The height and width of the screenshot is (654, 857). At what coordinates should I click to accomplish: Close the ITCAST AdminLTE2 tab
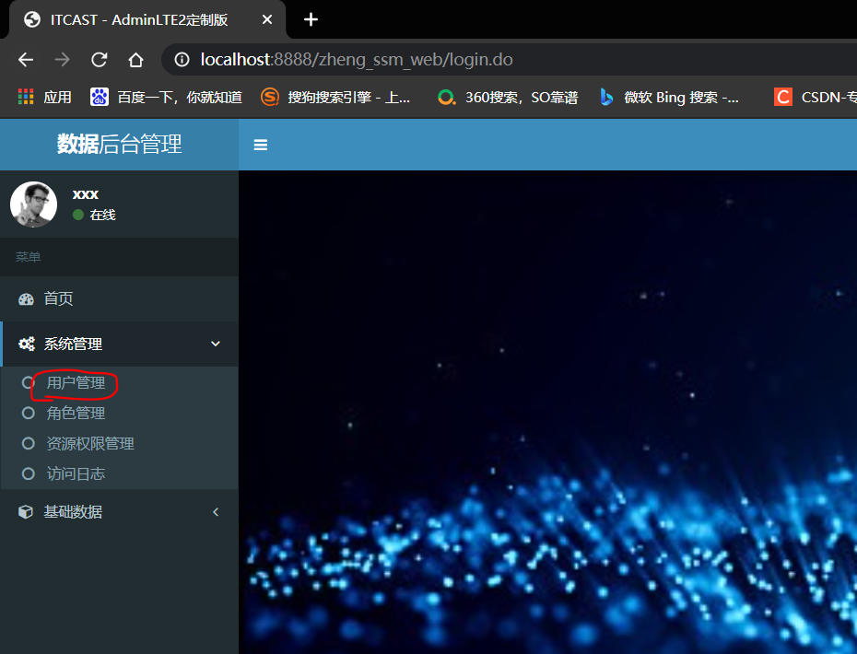coord(267,19)
